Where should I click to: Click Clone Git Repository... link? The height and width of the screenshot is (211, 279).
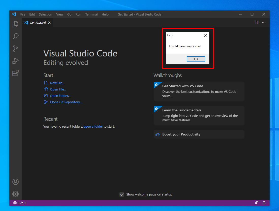66,102
